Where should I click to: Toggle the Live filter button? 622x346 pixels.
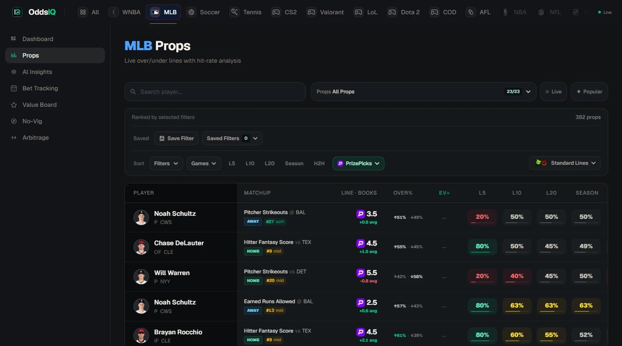(x=553, y=92)
